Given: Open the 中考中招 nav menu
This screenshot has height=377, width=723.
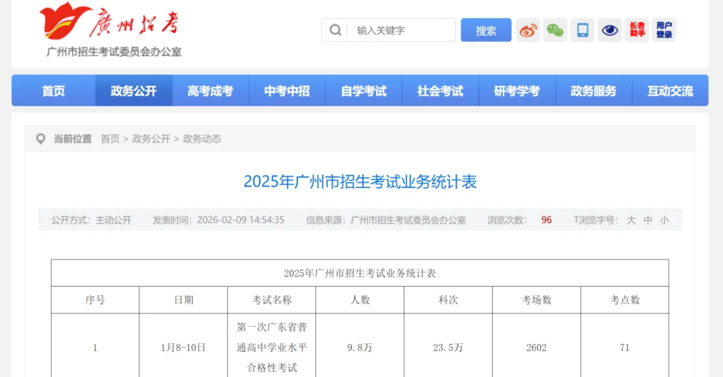Looking at the screenshot, I should click(287, 91).
